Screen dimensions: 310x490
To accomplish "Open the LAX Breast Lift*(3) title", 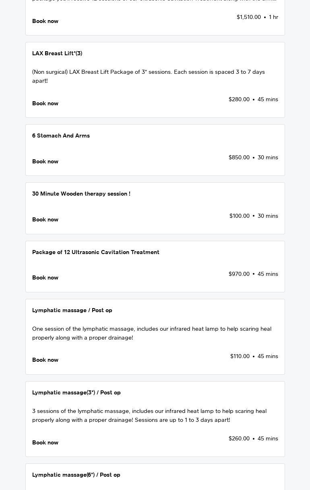I will pyautogui.click(x=57, y=53).
